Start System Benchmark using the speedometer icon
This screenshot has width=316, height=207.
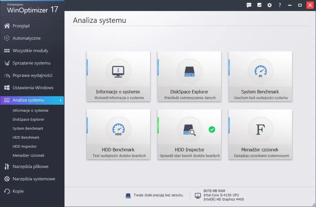(x=260, y=71)
